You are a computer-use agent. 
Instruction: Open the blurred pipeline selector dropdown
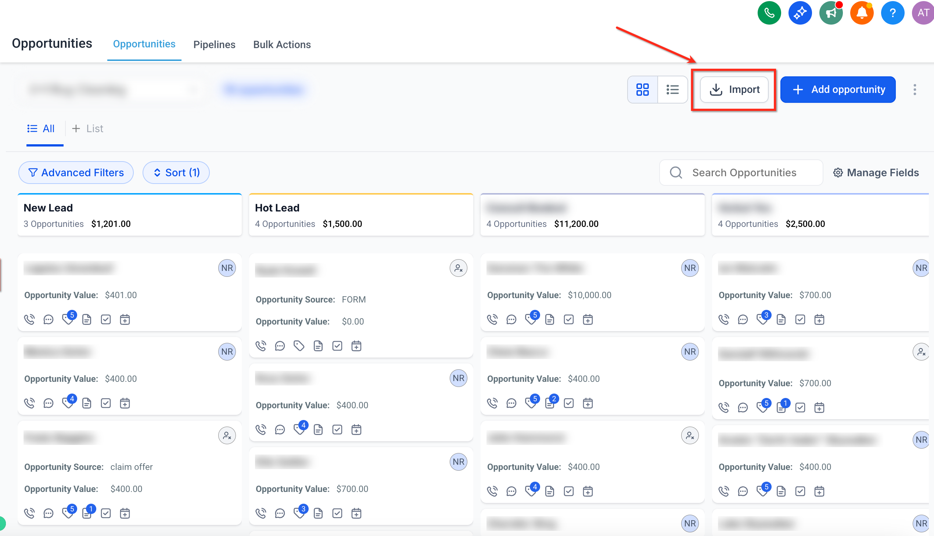[x=112, y=90]
